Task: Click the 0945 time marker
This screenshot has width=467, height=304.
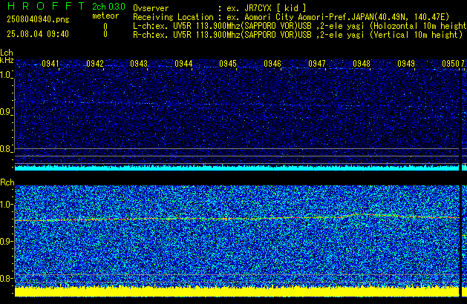Action: pos(228,64)
